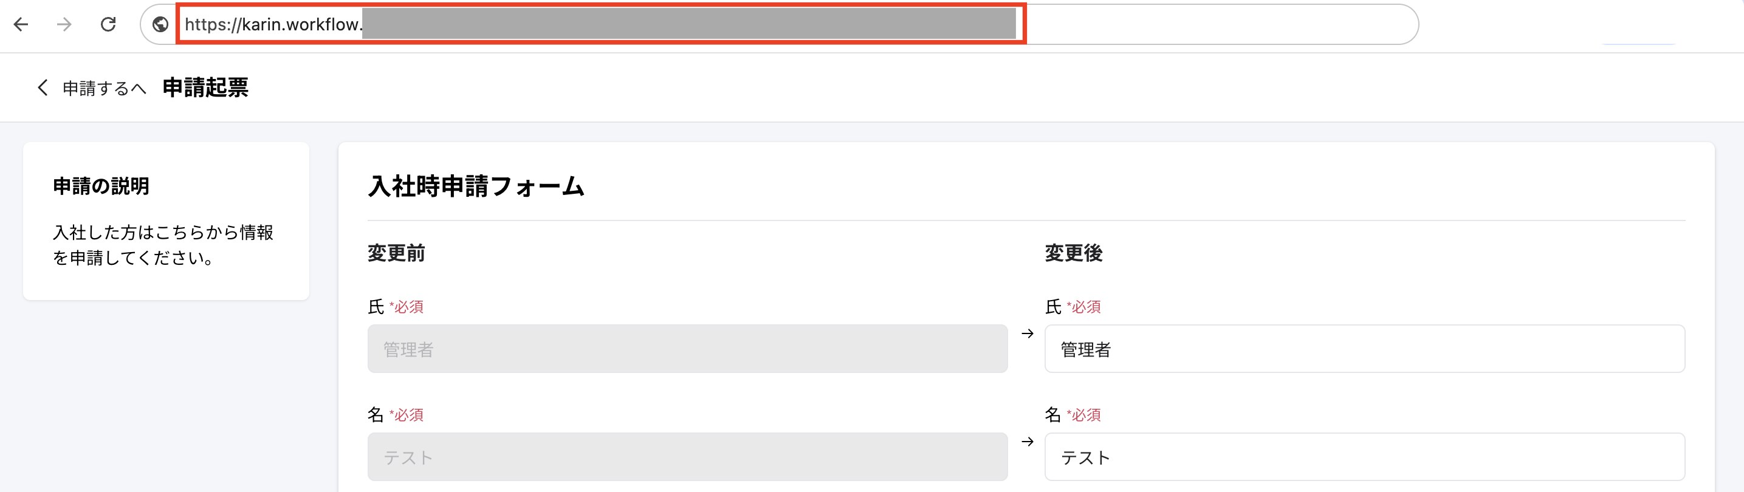The width and height of the screenshot is (1744, 492).
Task: Click the arrow between 名 fields
Action: click(x=1027, y=442)
